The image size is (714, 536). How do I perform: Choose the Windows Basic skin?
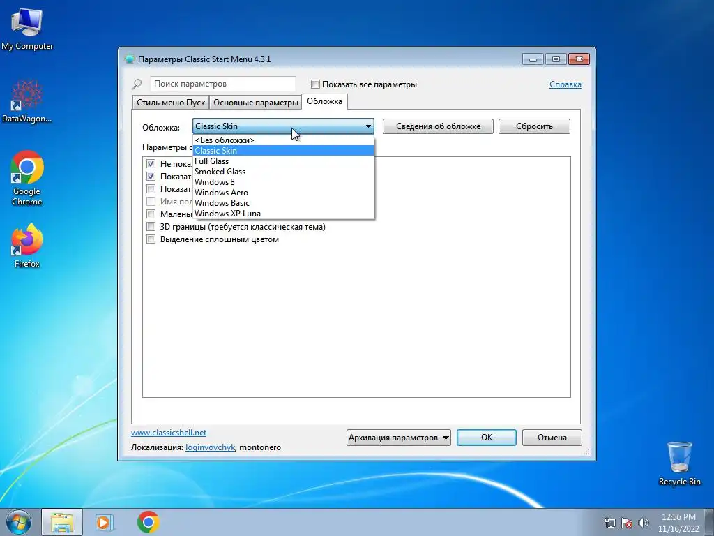(x=283, y=203)
